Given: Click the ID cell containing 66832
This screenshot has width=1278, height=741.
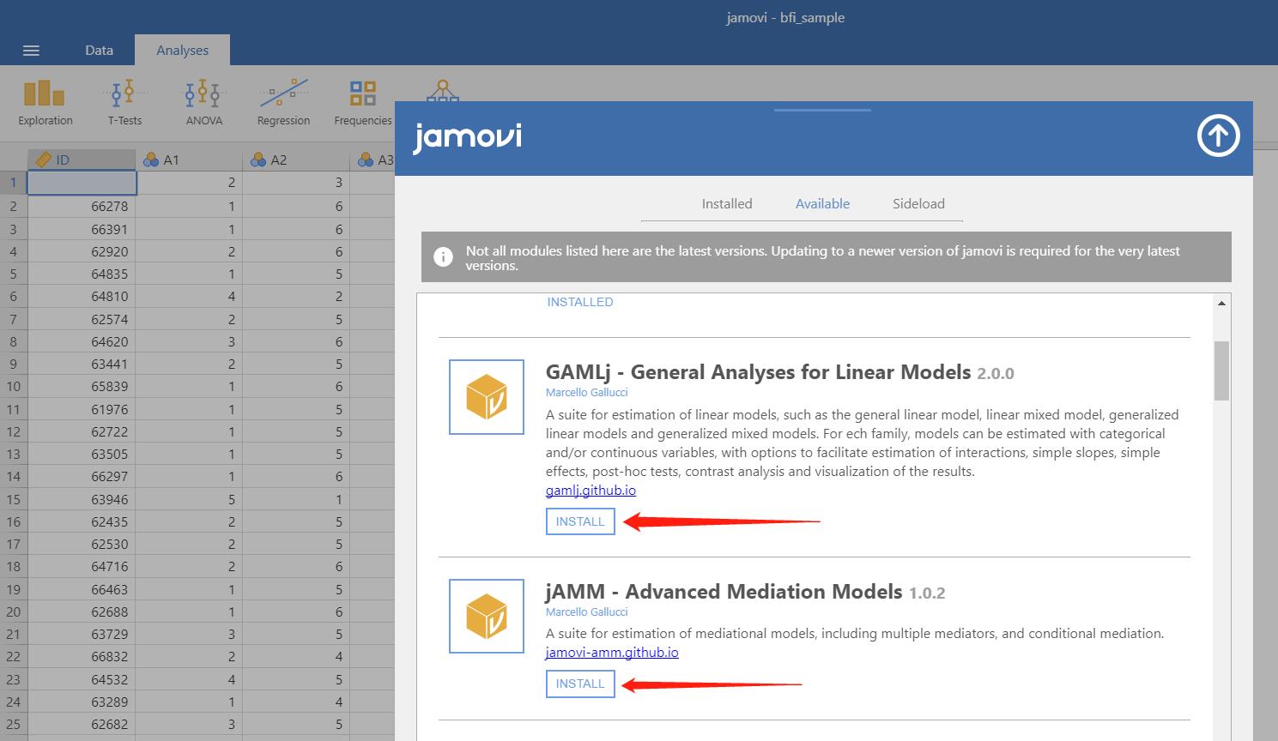Looking at the screenshot, I should pos(82,656).
